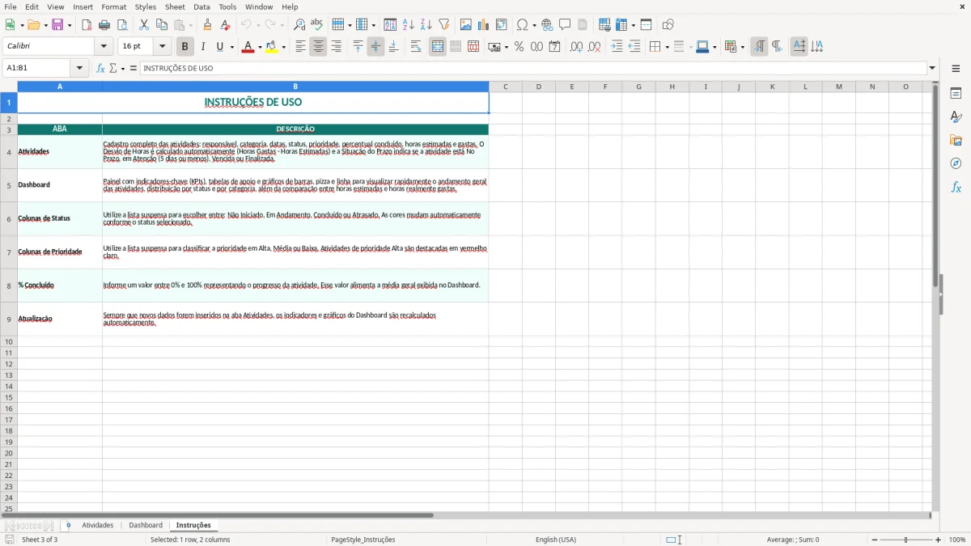
Task: Open Conditional Formatting dropdown arrow
Action: pyautogui.click(x=742, y=47)
